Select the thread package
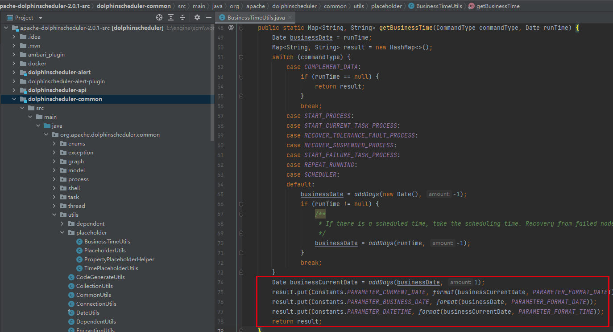Viewport: 613px width, 332px height. [76, 206]
